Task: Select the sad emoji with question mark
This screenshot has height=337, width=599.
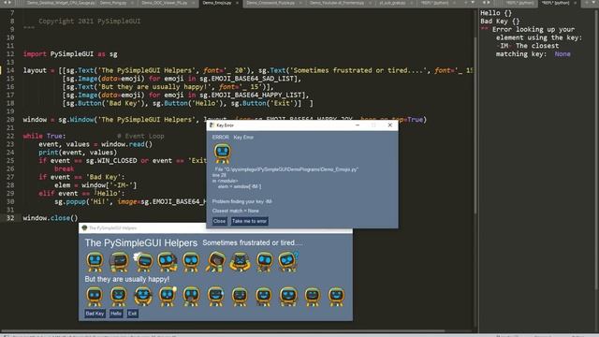Action: click(x=288, y=261)
